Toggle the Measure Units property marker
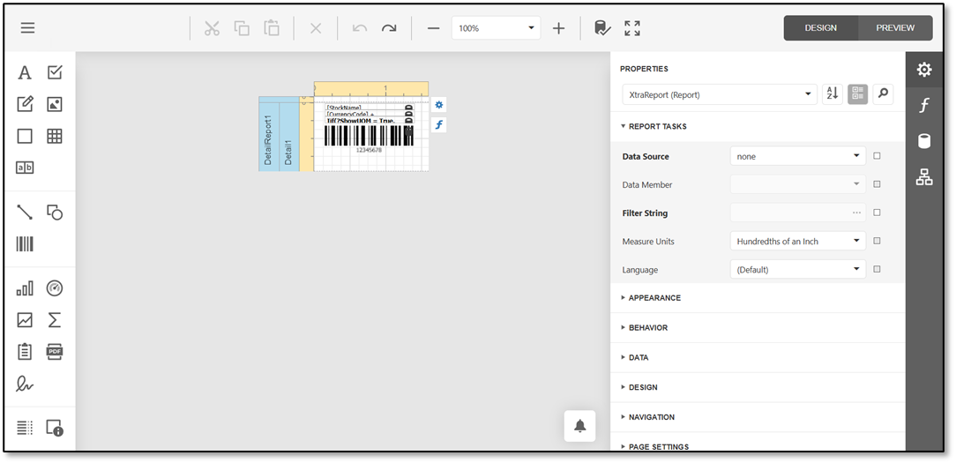Screen dimensions: 956x463 click(877, 241)
